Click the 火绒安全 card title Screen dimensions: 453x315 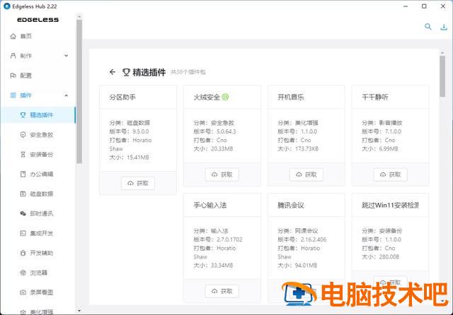click(207, 97)
